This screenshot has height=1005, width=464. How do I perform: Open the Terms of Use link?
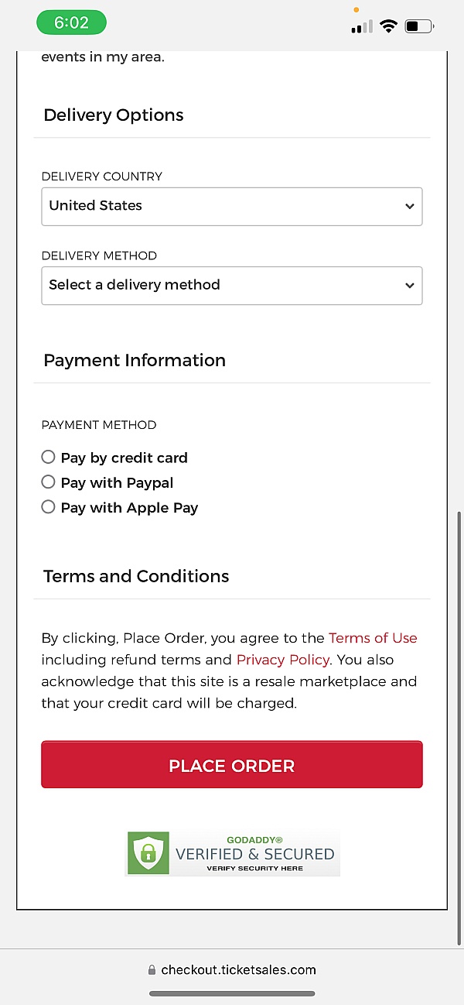373,638
